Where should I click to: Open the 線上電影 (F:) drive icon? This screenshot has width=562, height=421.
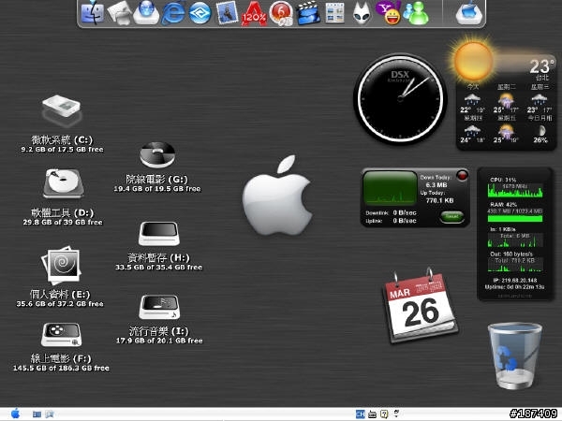point(61,335)
